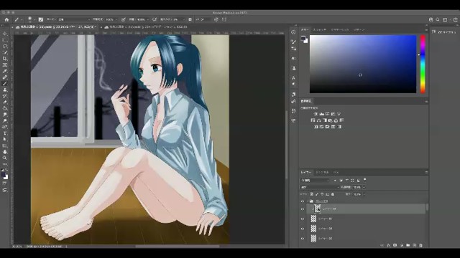Lock image pixels with brush lock icon
The image size is (460, 258).
tap(317, 194)
